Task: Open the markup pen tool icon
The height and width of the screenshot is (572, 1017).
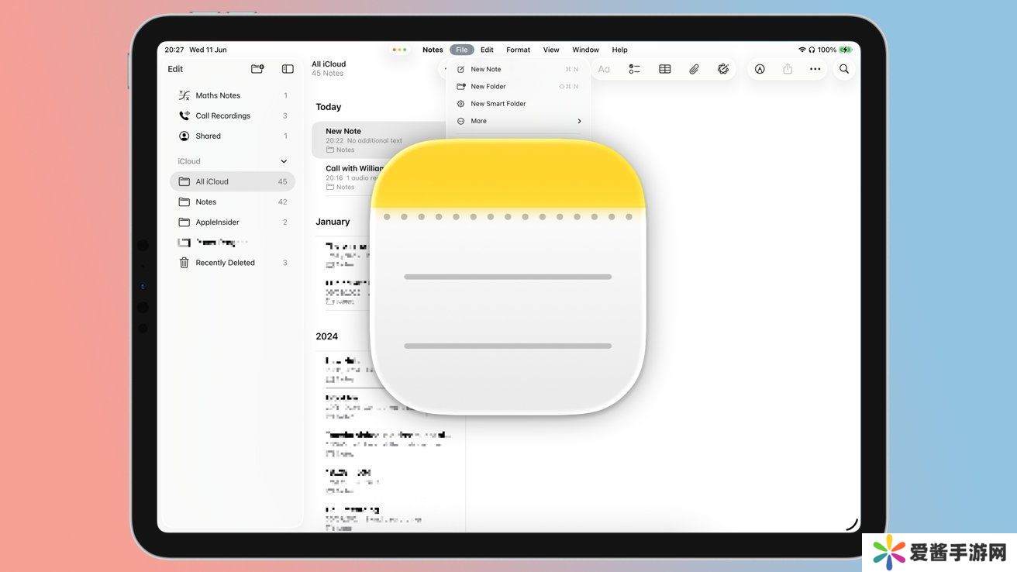Action: pyautogui.click(x=760, y=69)
